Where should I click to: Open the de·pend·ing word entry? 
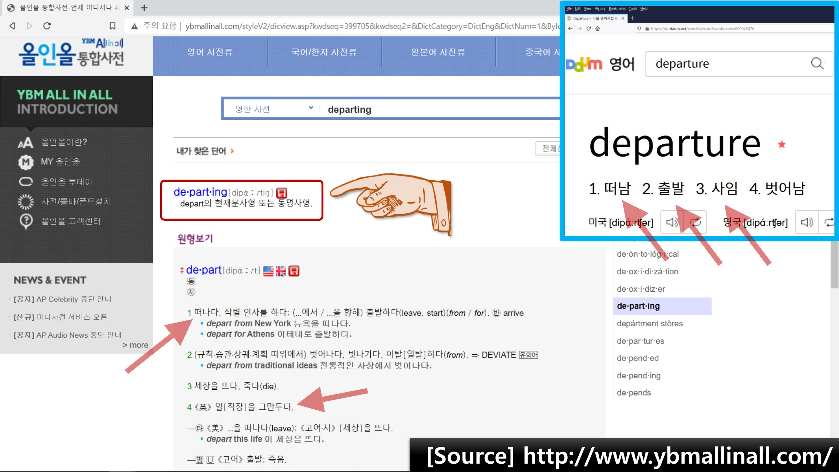coord(638,375)
